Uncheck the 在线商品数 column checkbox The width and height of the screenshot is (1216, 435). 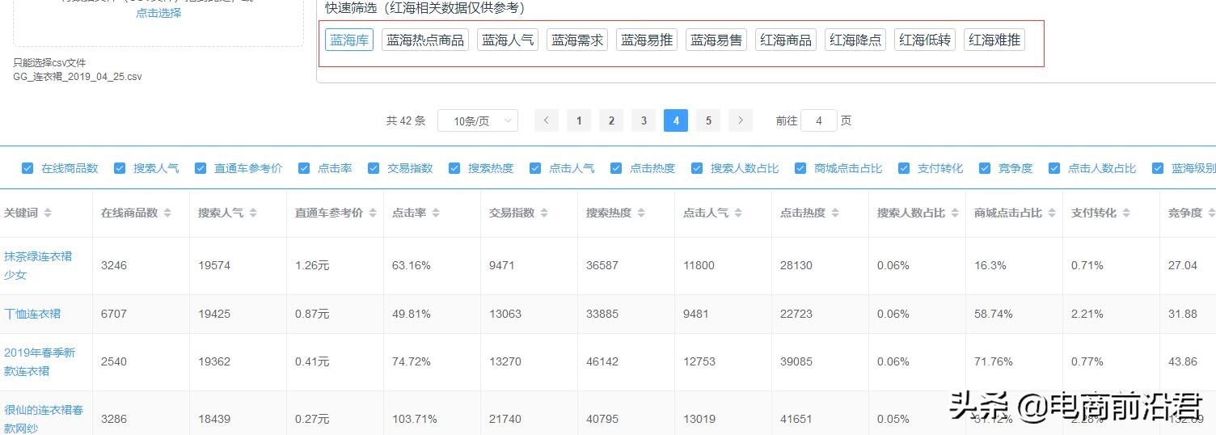pos(27,168)
